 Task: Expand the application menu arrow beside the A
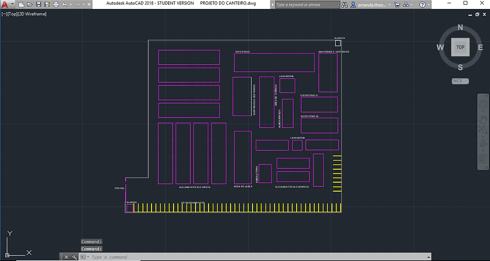point(12,4)
